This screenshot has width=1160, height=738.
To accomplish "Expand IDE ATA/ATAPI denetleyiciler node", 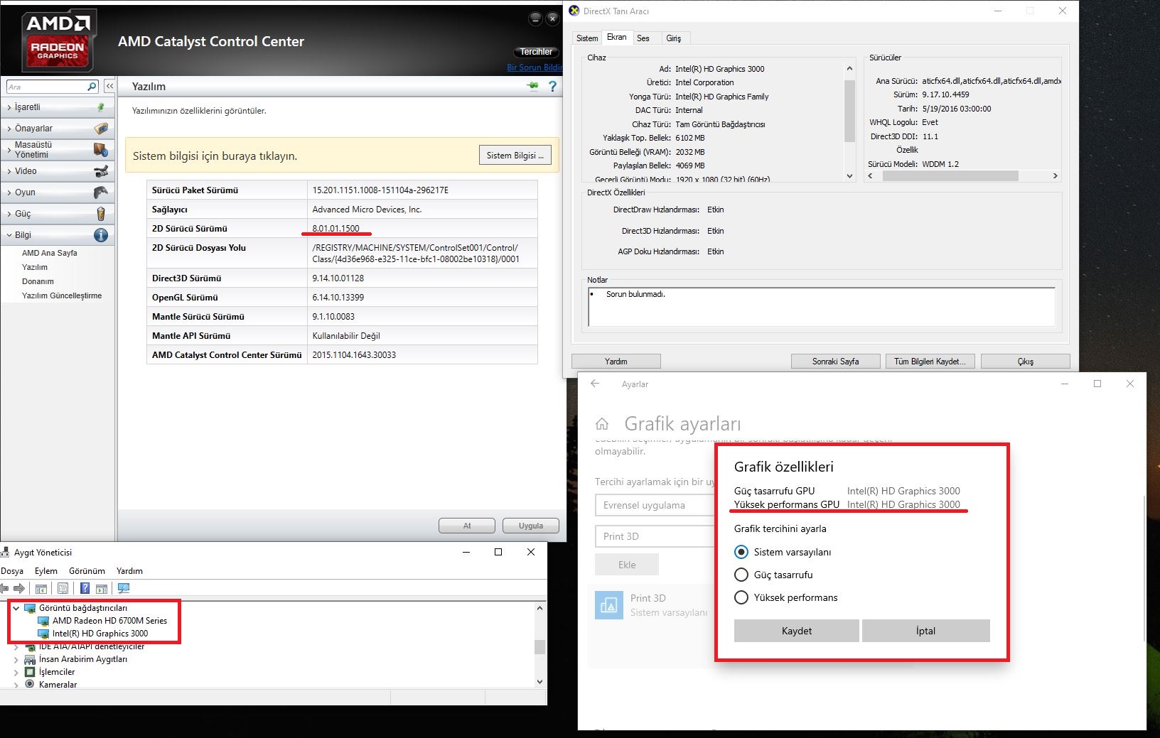I will (16, 647).
